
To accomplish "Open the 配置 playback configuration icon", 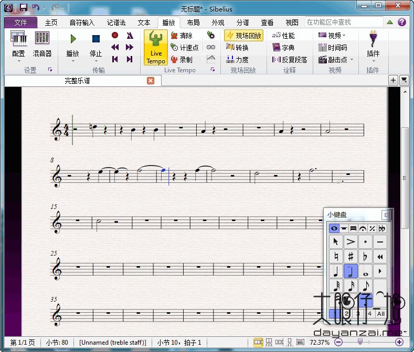I will (18, 38).
